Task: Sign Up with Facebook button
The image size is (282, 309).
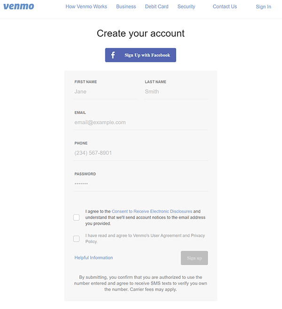Action: pyautogui.click(x=141, y=55)
